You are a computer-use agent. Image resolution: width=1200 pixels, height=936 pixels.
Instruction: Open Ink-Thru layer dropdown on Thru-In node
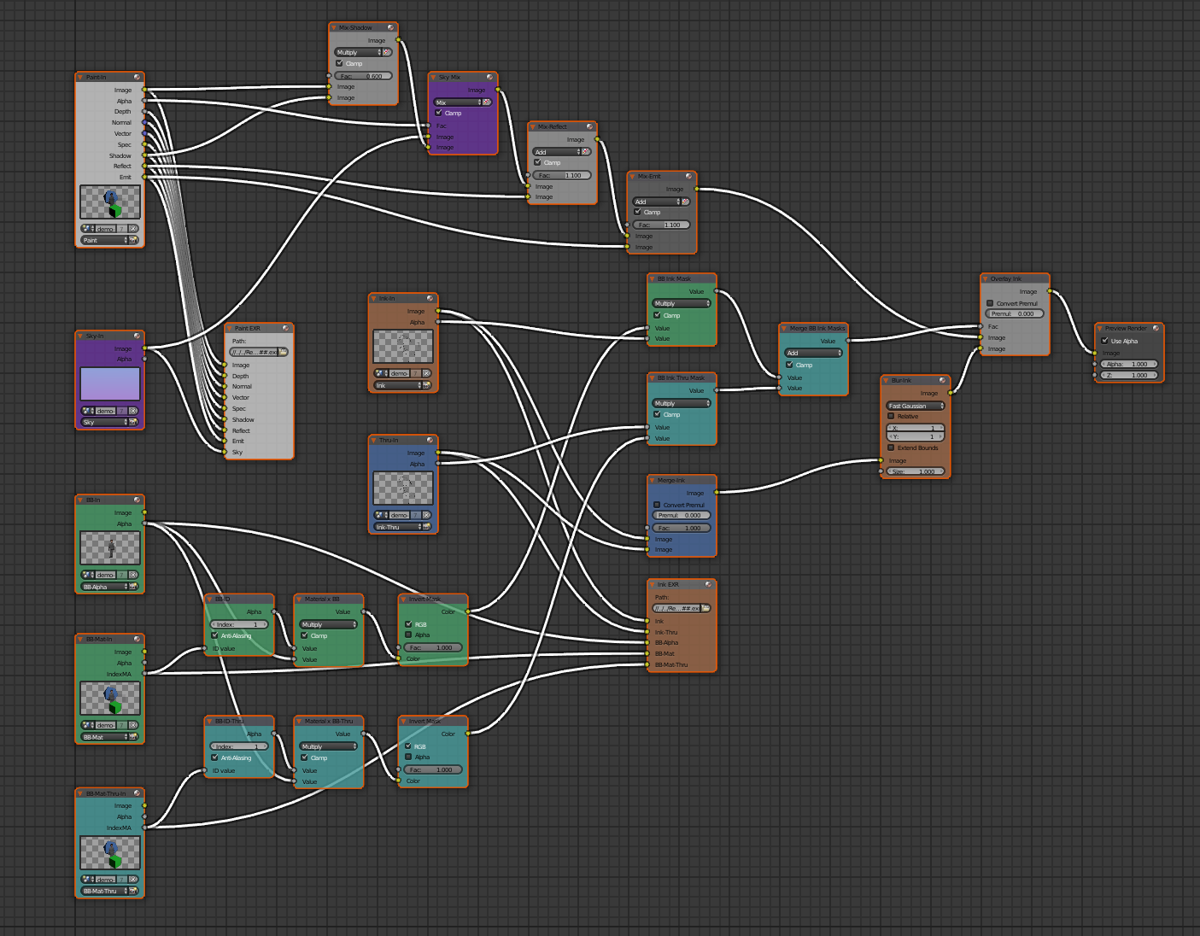(397, 528)
